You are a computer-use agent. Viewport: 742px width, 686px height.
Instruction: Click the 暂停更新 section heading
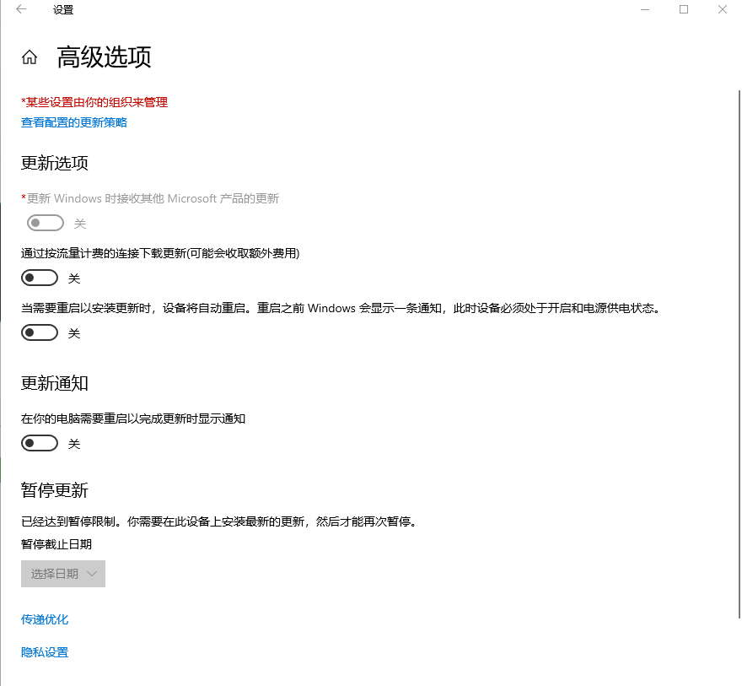(x=55, y=491)
